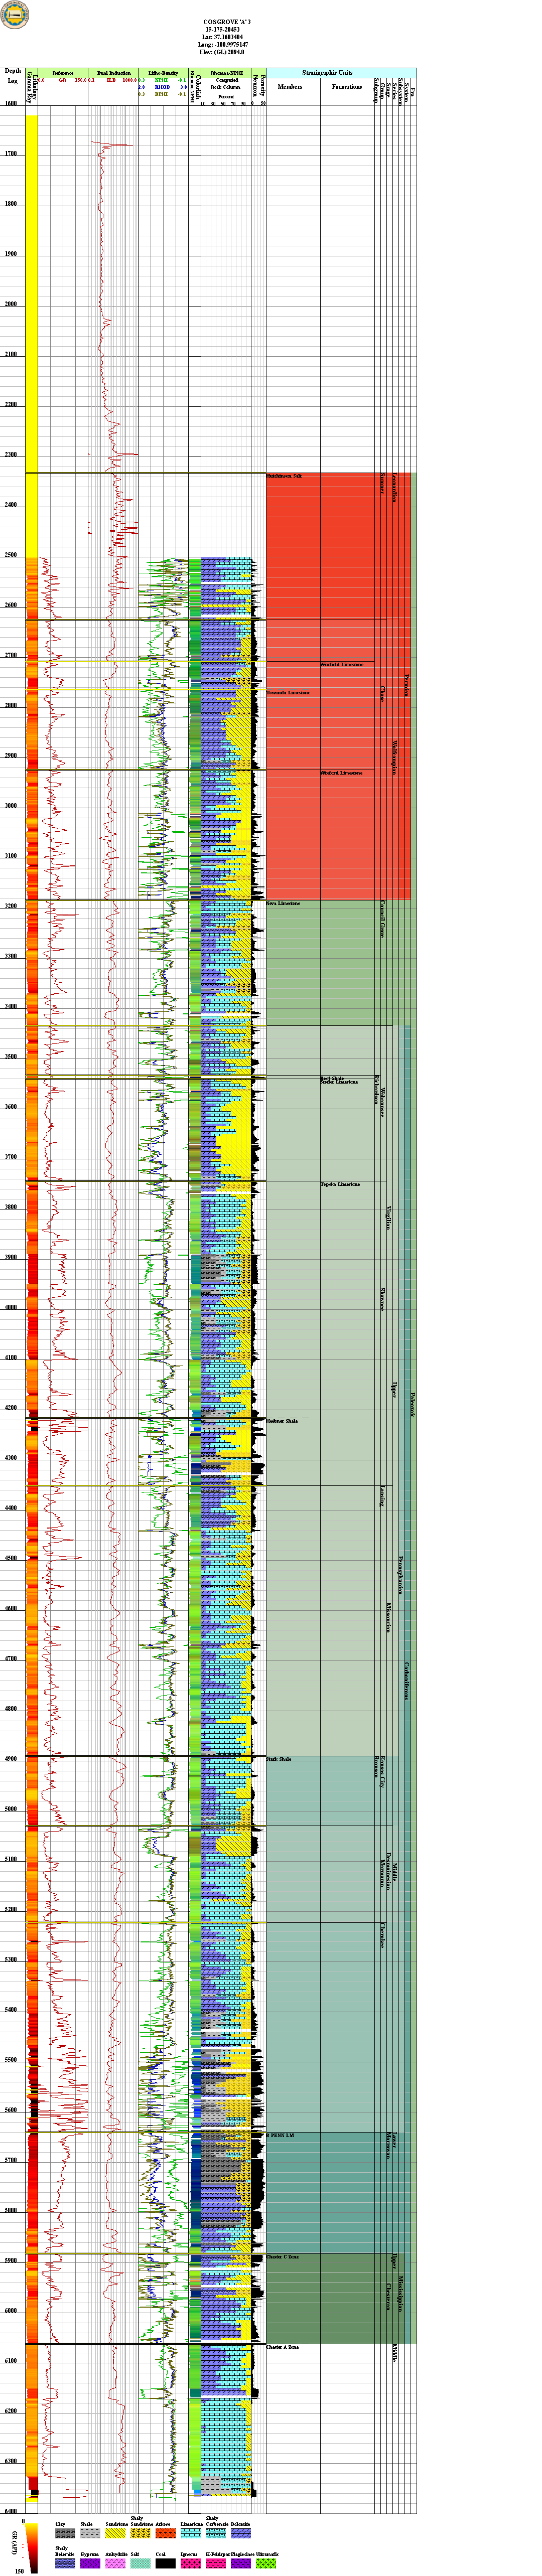The width and height of the screenshot is (542, 2576).
Task: Click the blue RHOB curve label
Action: (x=162, y=87)
